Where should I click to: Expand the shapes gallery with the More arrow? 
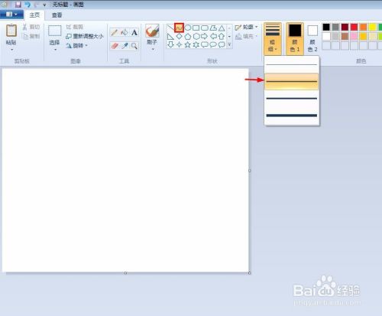point(229,45)
